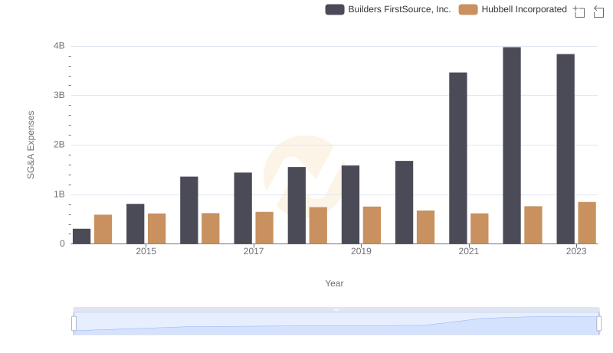Click the 4B y-axis label
613x353 pixels.
(x=59, y=46)
